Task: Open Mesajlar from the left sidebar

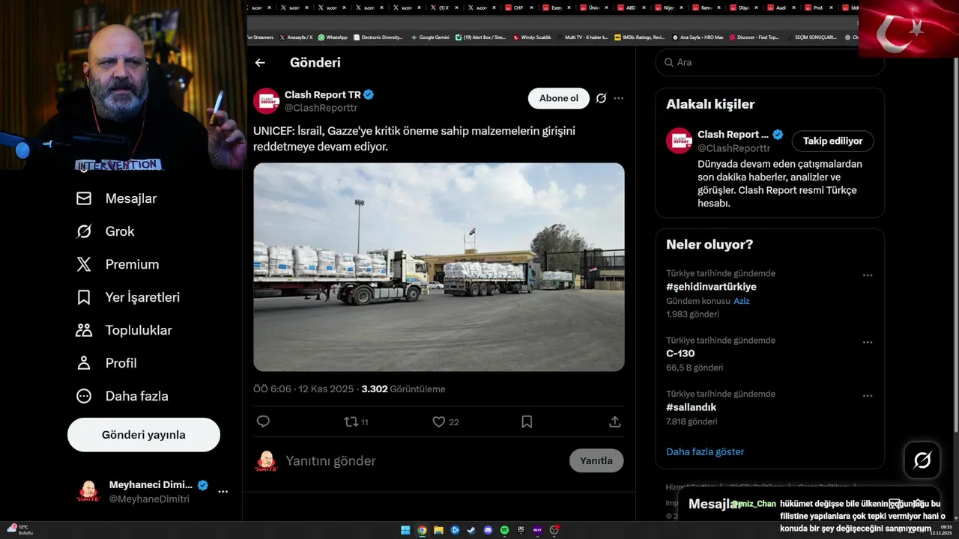Action: pos(117,198)
